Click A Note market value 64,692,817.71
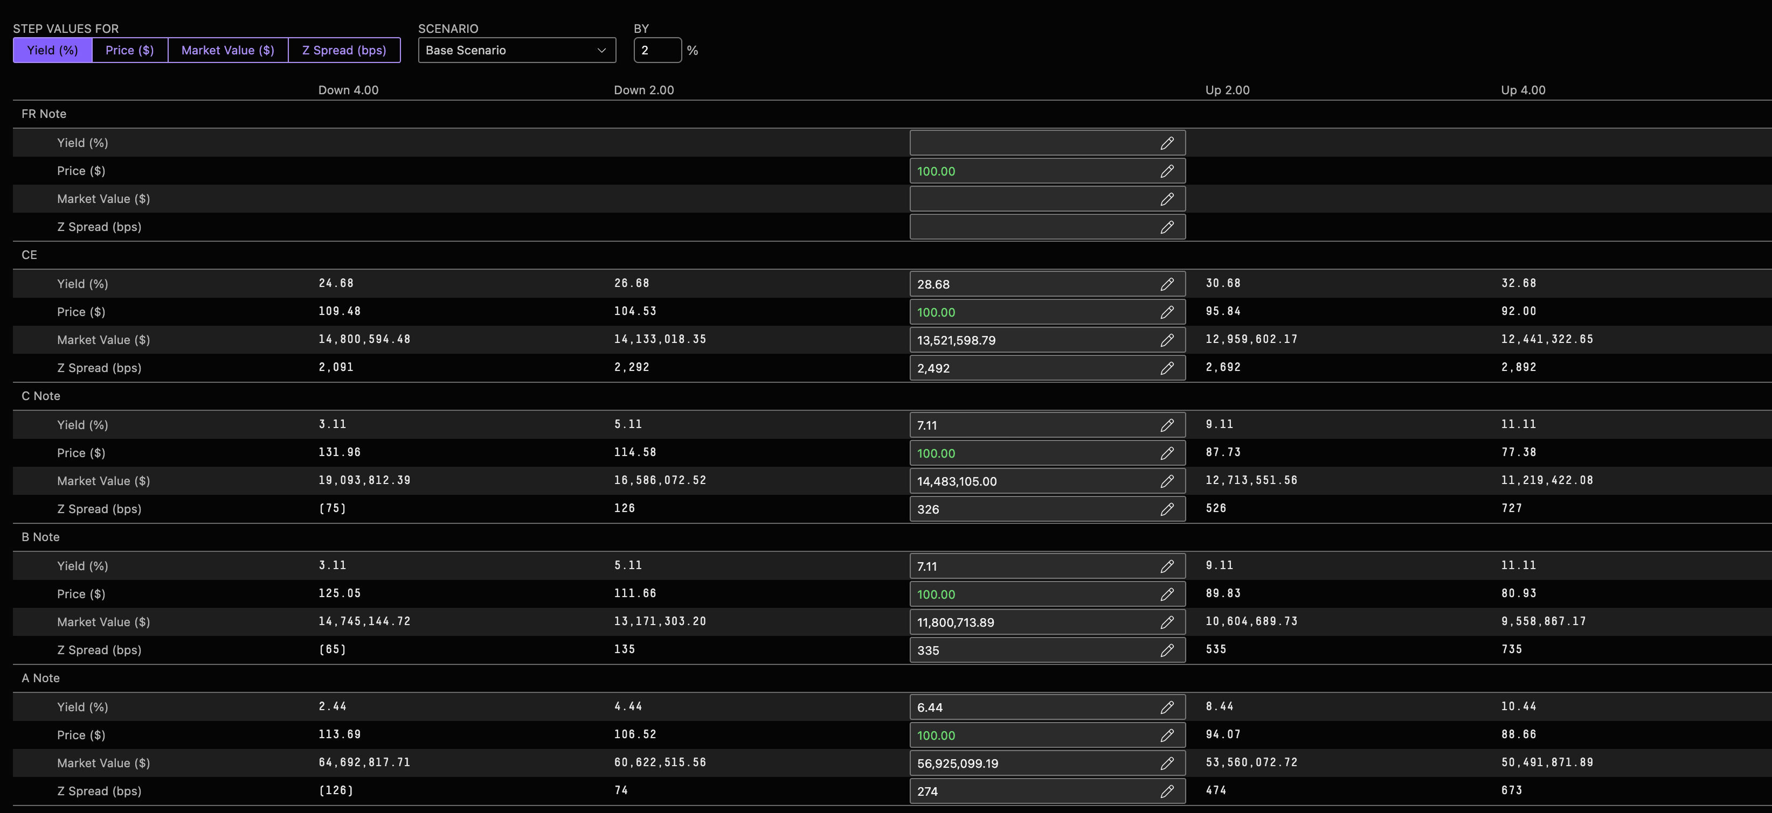The height and width of the screenshot is (813, 1772). coord(364,762)
